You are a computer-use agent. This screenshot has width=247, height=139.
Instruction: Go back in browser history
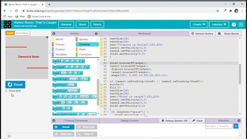(5, 11)
